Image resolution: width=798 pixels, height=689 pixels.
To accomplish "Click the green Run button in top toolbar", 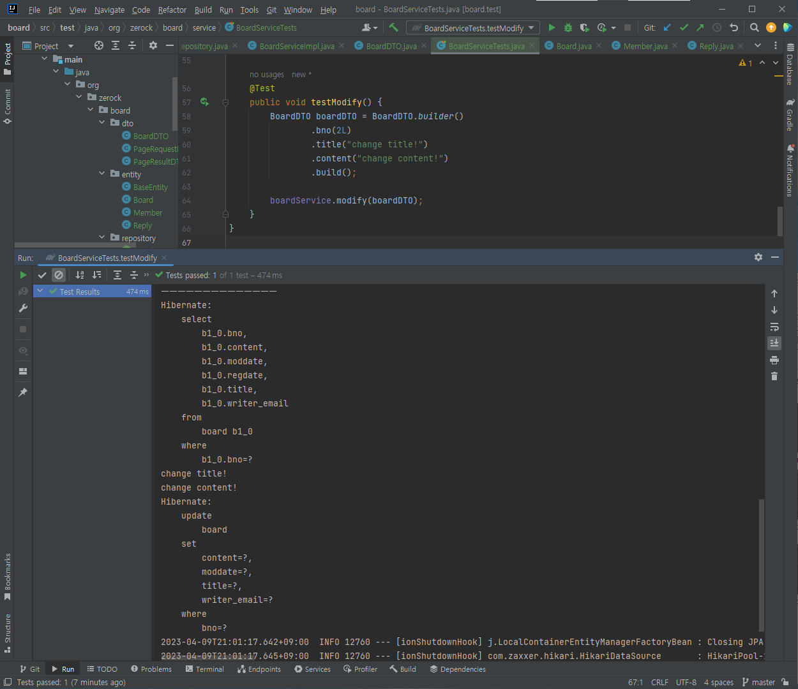I will 552,27.
